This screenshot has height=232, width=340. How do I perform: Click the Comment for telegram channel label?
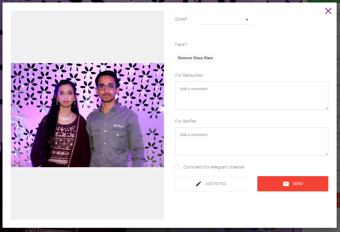pos(214,167)
